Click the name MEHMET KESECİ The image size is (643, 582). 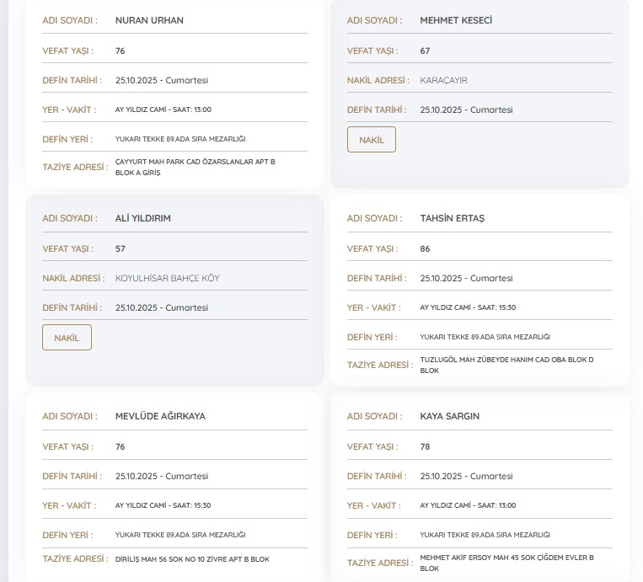(x=455, y=20)
